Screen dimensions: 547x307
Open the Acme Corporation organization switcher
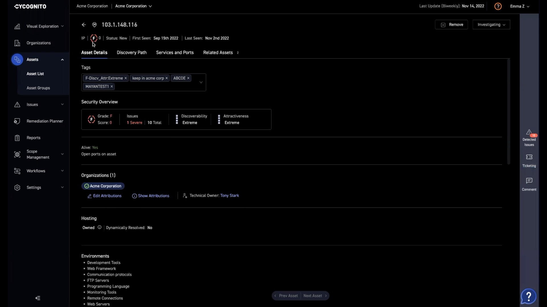pos(133,6)
